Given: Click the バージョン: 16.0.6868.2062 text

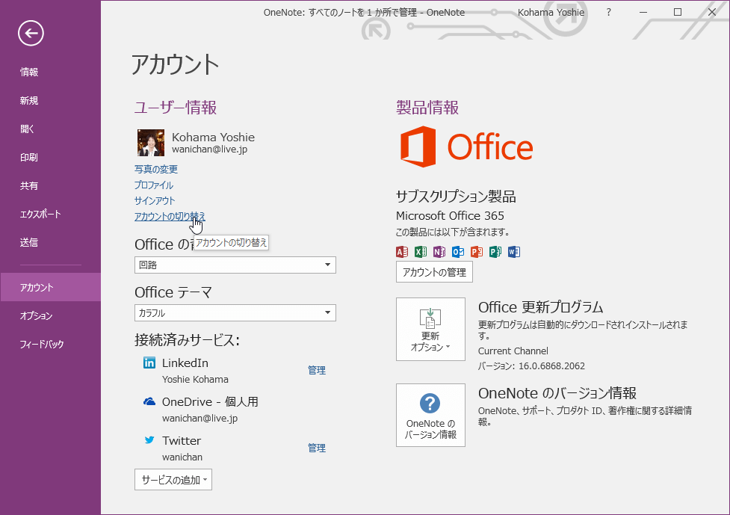Looking at the screenshot, I should coord(531,366).
